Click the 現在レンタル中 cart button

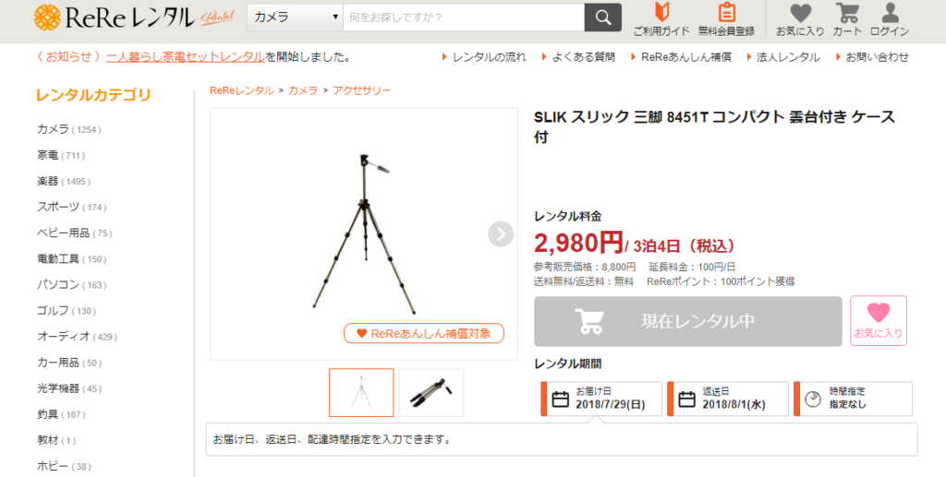[687, 321]
